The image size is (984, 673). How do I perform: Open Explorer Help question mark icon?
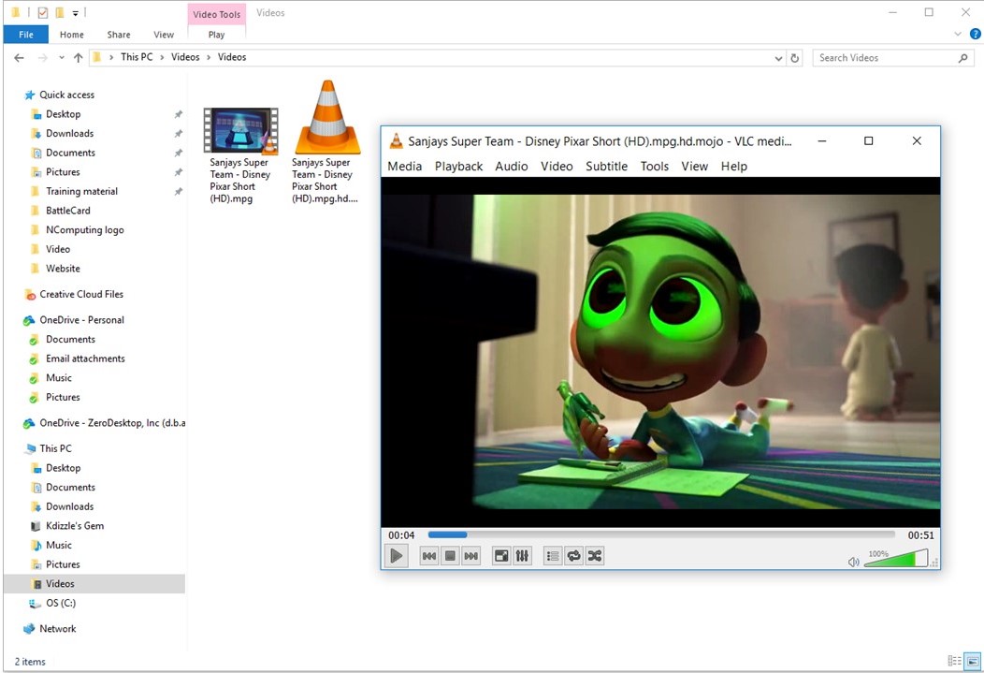(976, 34)
